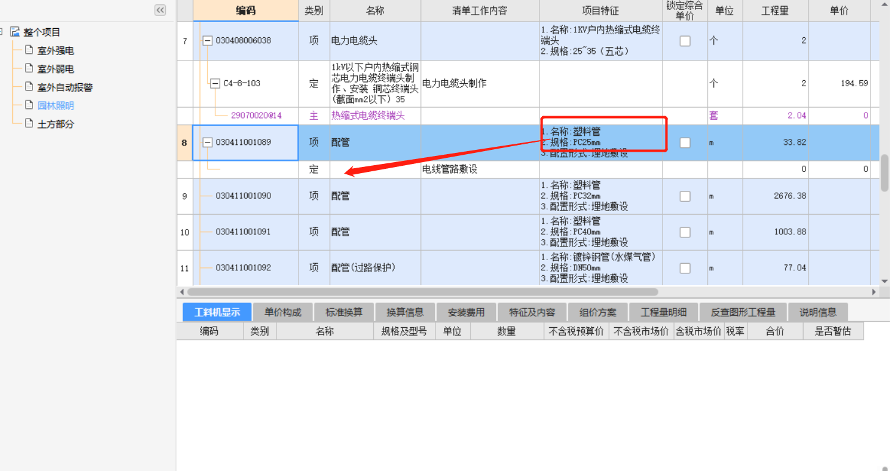The width and height of the screenshot is (890, 471).
Task: Select the quantity cell 1003.88
Action: pos(774,232)
